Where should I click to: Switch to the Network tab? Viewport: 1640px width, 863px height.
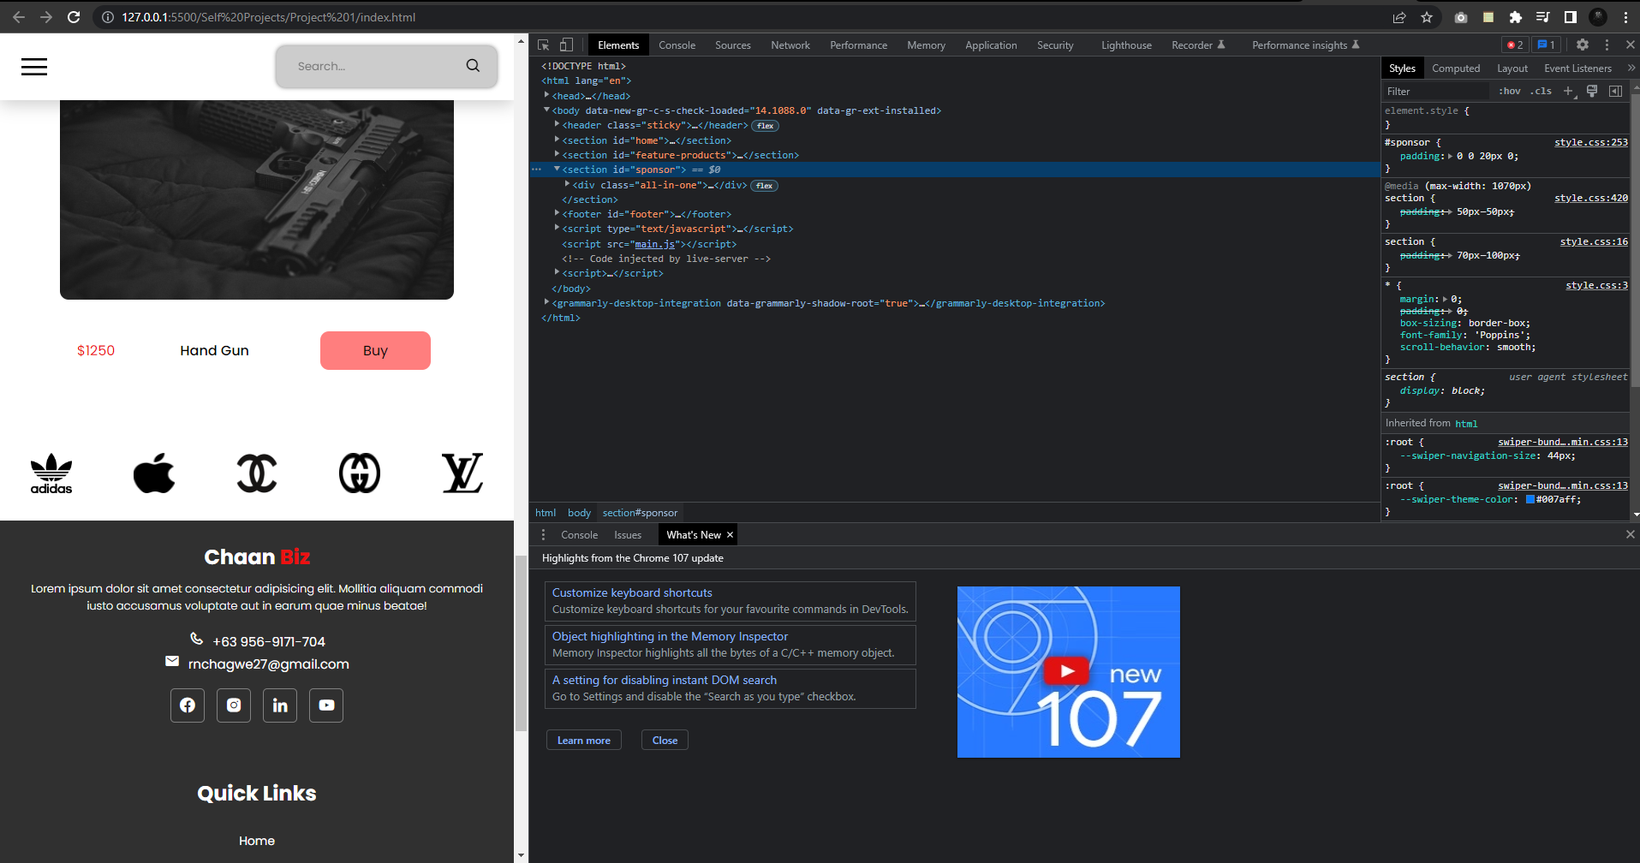pos(790,45)
